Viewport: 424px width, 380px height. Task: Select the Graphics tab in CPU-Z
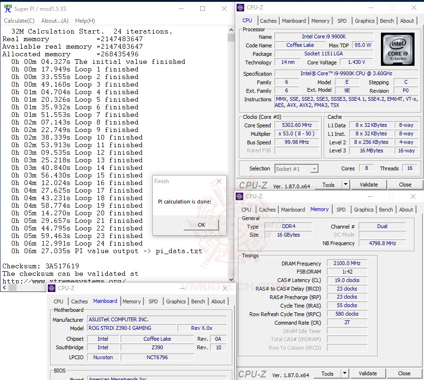(364, 21)
